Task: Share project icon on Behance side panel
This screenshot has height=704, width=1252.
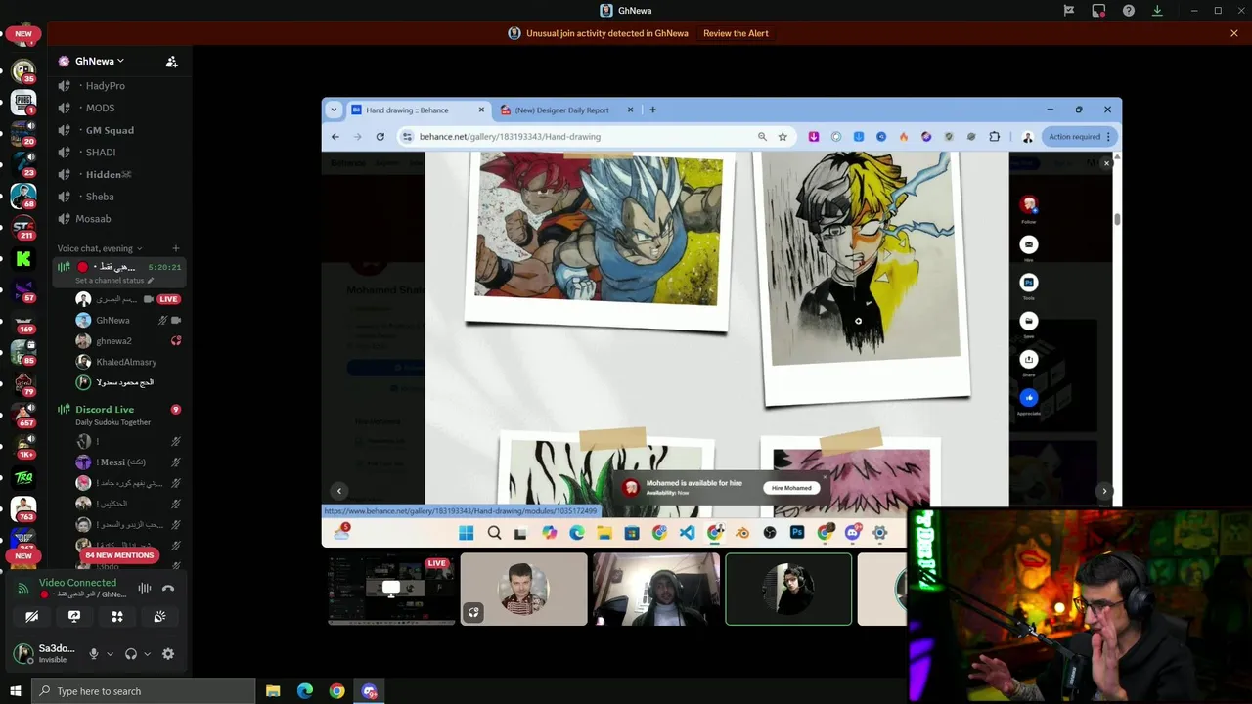Action: coord(1029,359)
